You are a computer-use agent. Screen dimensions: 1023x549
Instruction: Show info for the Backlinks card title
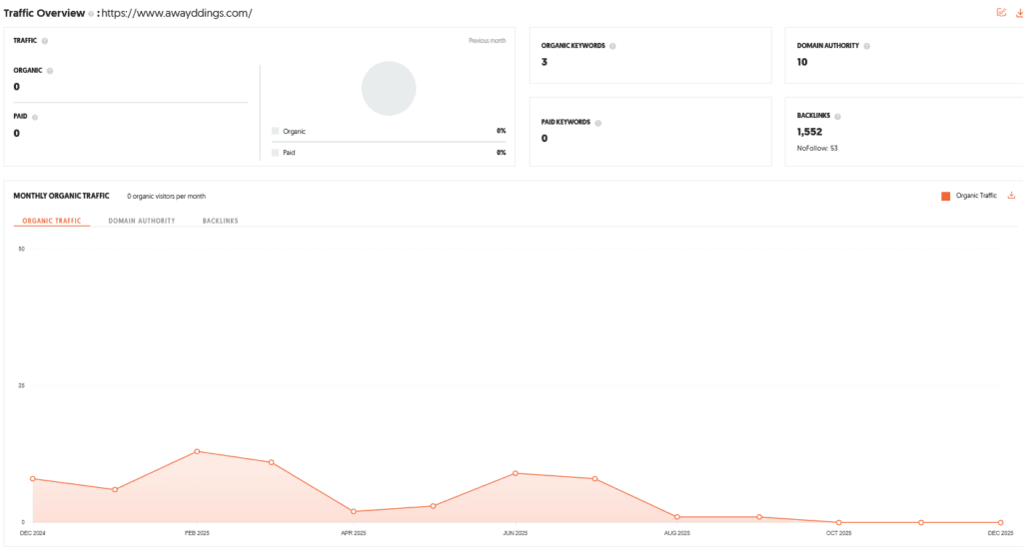pyautogui.click(x=838, y=116)
